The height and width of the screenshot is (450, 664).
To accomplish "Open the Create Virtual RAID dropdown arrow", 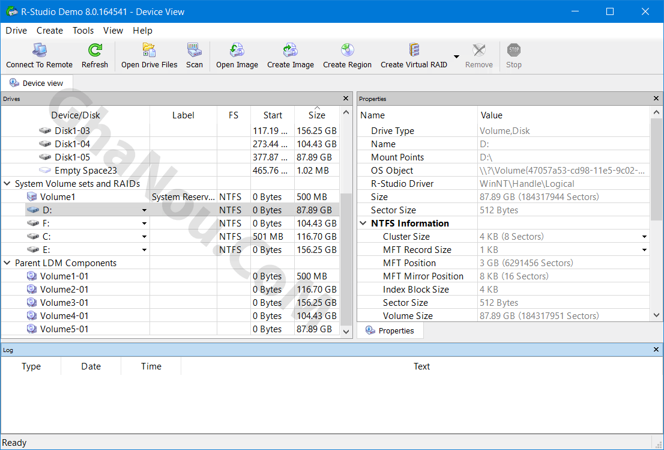I will pyautogui.click(x=456, y=56).
